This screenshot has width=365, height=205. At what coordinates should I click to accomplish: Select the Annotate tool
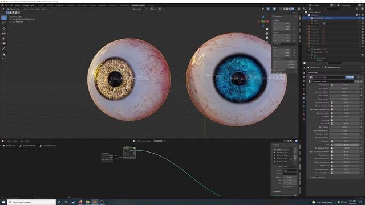point(4,49)
